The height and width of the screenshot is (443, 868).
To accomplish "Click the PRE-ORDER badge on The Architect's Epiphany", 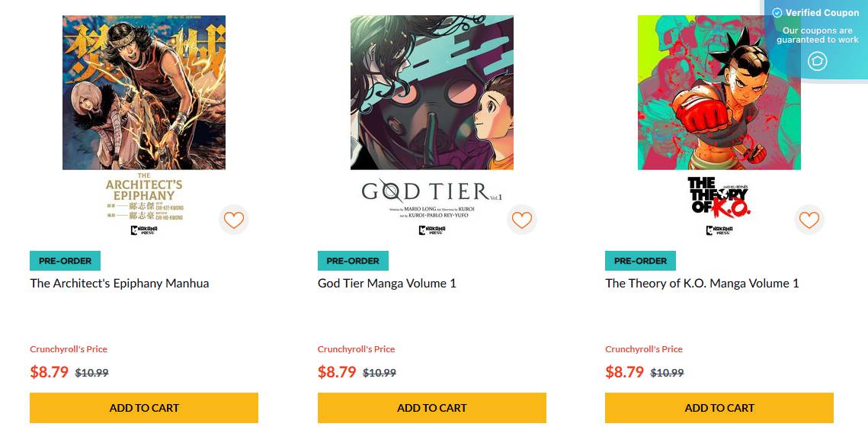I will click(65, 260).
